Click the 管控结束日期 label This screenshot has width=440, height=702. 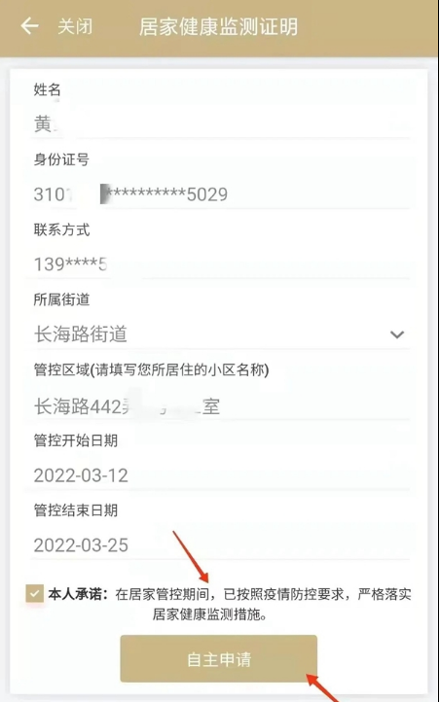click(x=76, y=510)
